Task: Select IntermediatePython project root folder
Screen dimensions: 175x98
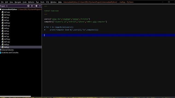Action: point(9,10)
